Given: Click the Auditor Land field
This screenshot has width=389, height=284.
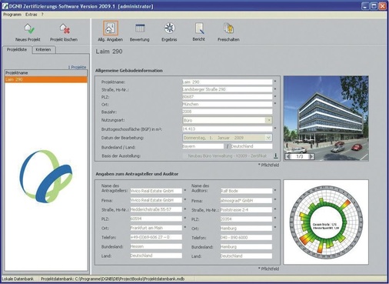Looking at the screenshot, I should point(246,256).
